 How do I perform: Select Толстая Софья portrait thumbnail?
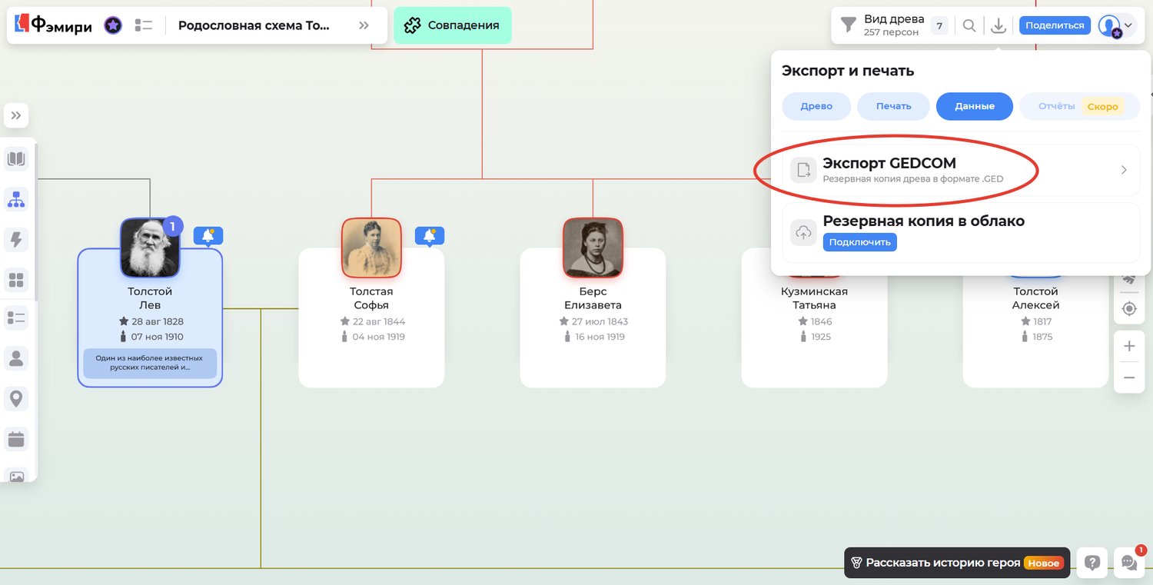point(371,248)
